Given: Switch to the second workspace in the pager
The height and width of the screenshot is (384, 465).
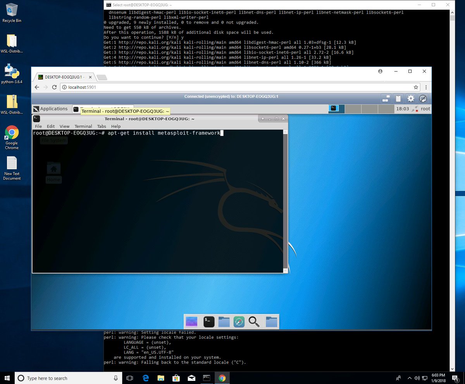Looking at the screenshot, I should click(353, 109).
